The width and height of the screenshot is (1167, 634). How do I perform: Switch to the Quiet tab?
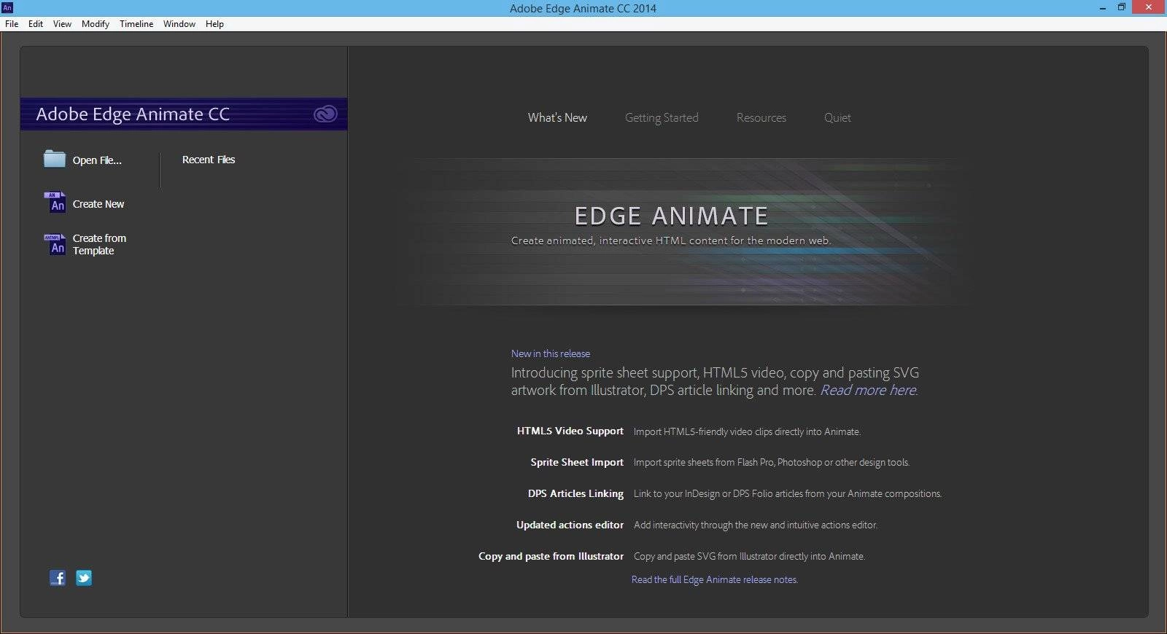click(837, 117)
